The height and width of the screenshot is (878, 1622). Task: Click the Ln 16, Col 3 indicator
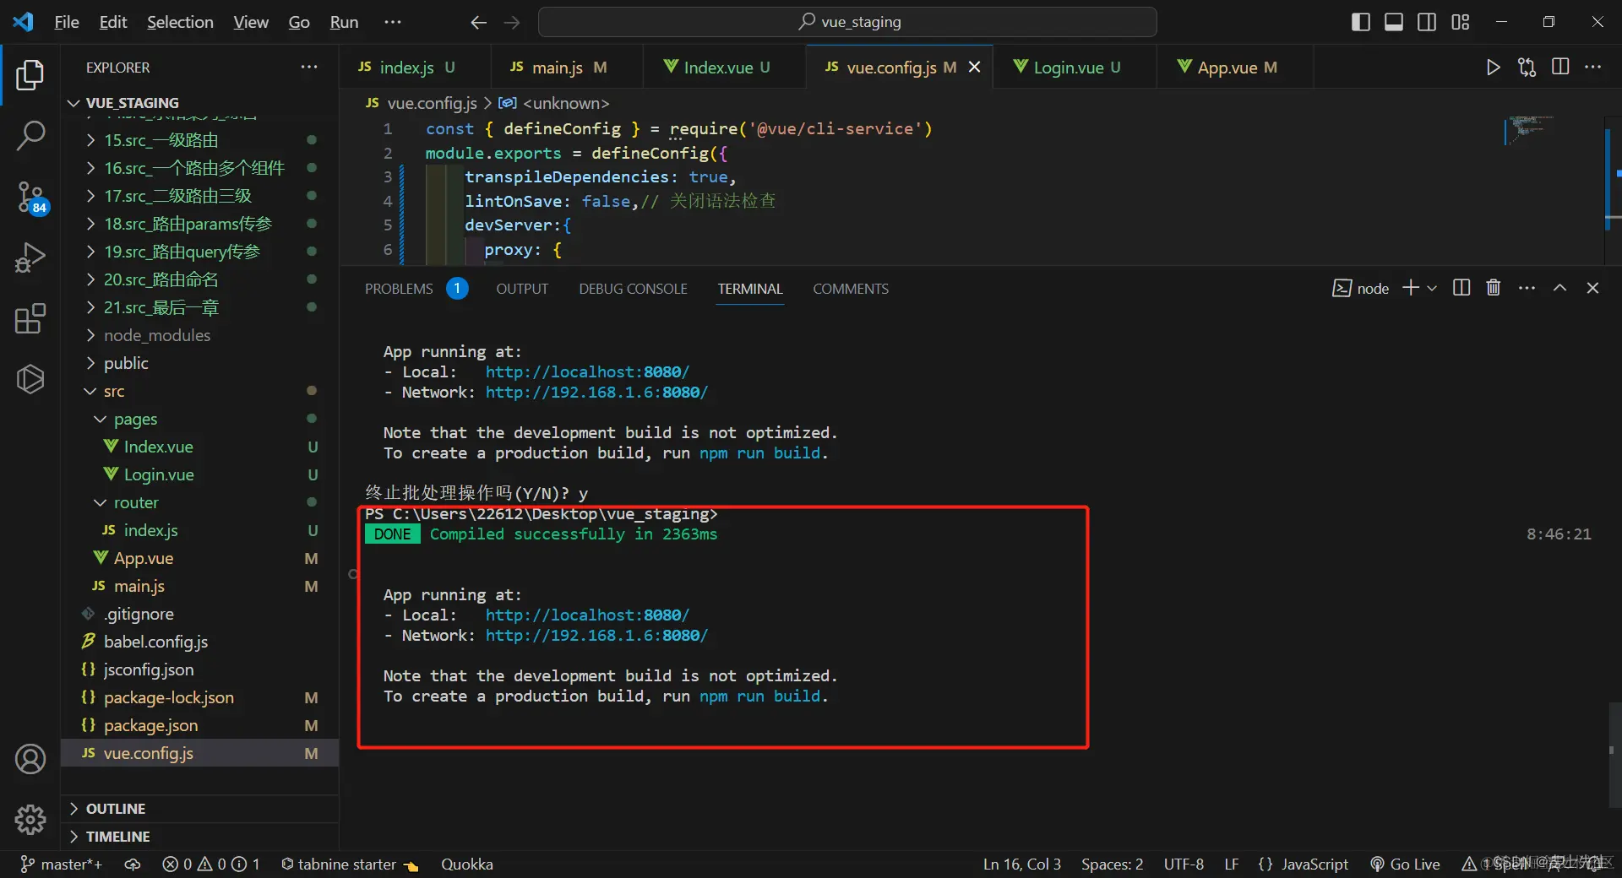1021,864
